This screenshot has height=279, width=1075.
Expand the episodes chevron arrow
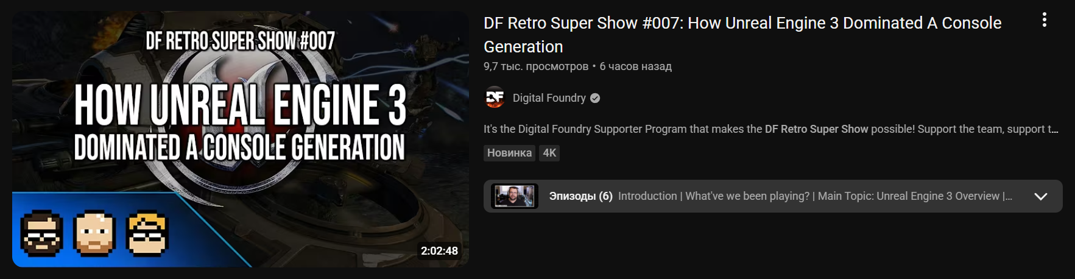(x=1041, y=196)
